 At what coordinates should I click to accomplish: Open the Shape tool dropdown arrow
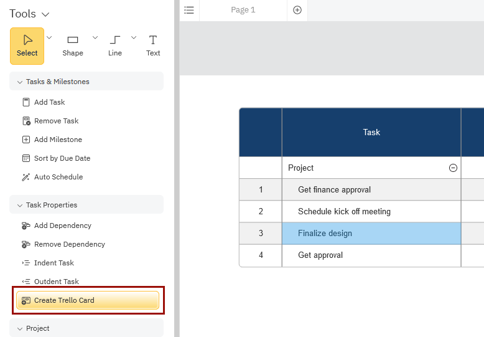coord(95,38)
